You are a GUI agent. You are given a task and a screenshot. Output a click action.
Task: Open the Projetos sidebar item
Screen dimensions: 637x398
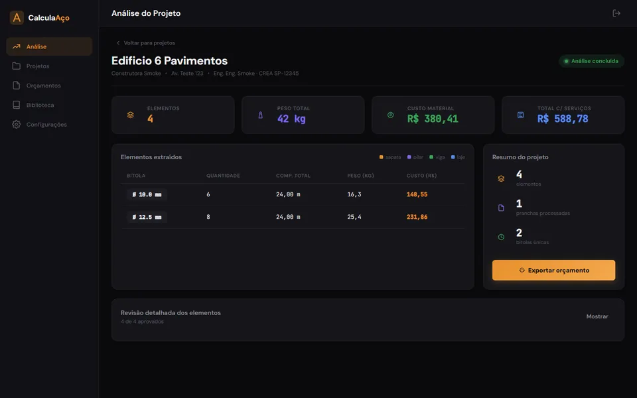[x=49, y=66]
